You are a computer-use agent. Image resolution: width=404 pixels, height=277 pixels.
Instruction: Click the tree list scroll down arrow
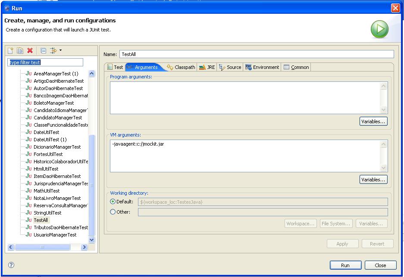tap(92, 240)
